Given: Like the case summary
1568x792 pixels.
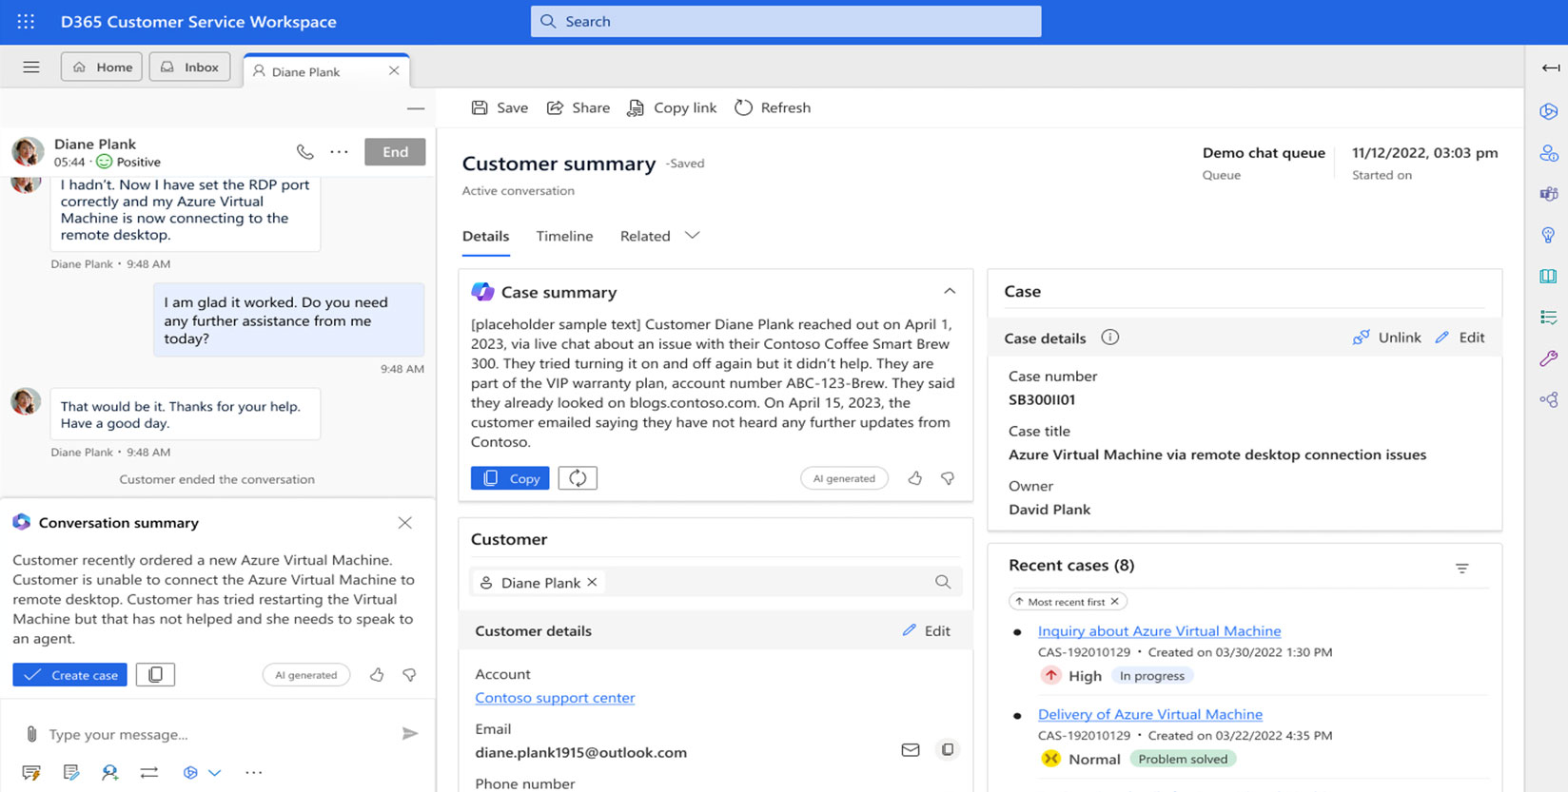Looking at the screenshot, I should tap(915, 478).
